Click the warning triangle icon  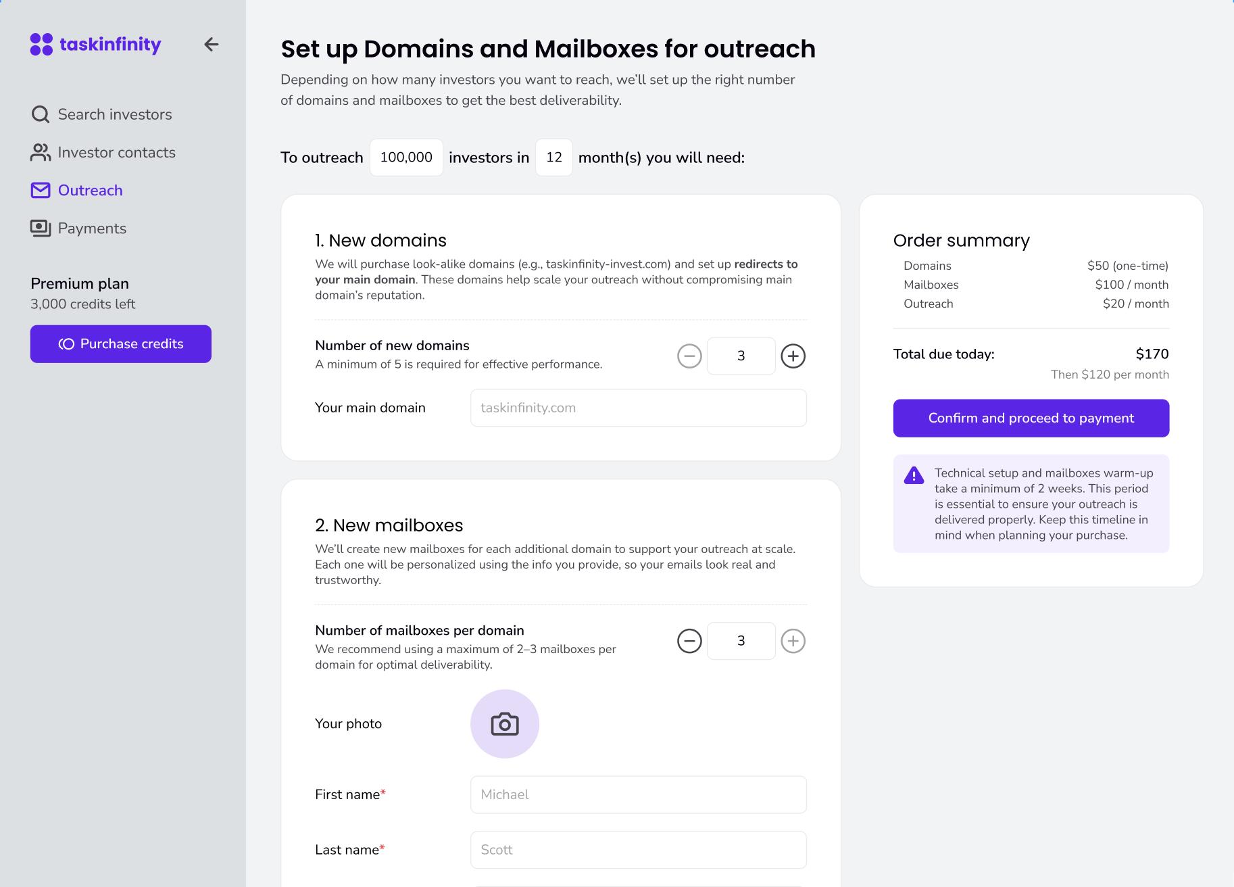click(914, 475)
